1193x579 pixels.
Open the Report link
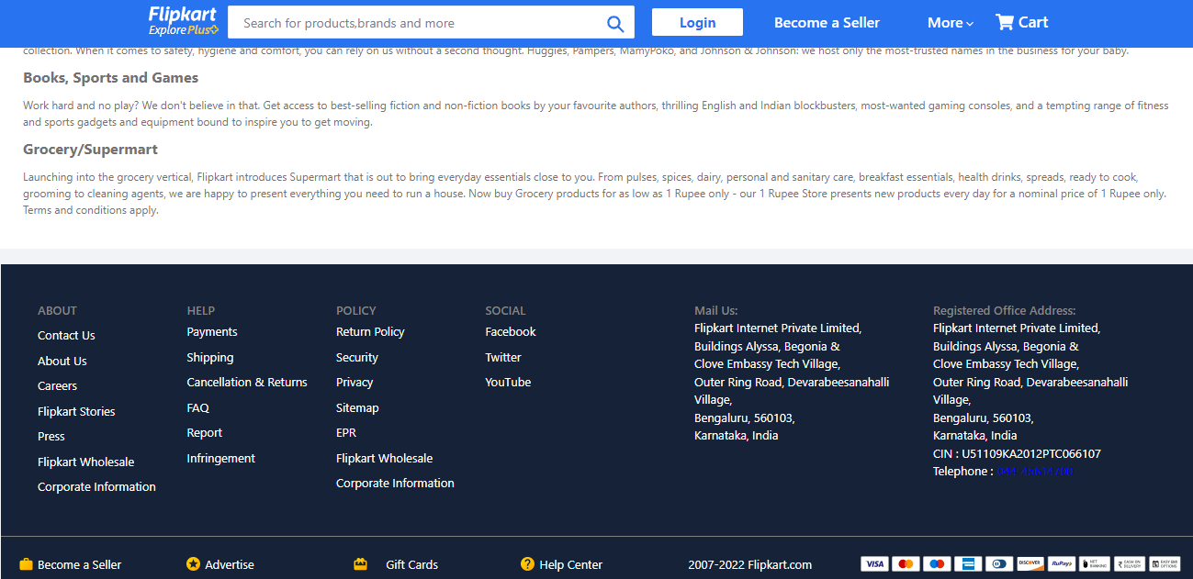coord(205,433)
